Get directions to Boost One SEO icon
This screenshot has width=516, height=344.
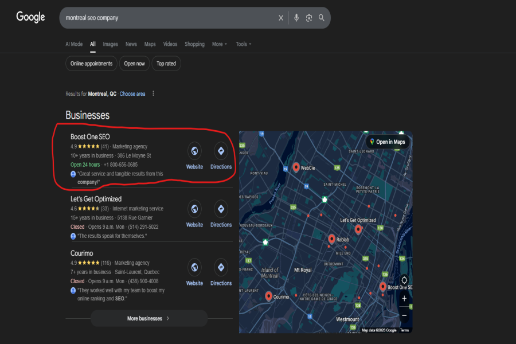tap(221, 151)
